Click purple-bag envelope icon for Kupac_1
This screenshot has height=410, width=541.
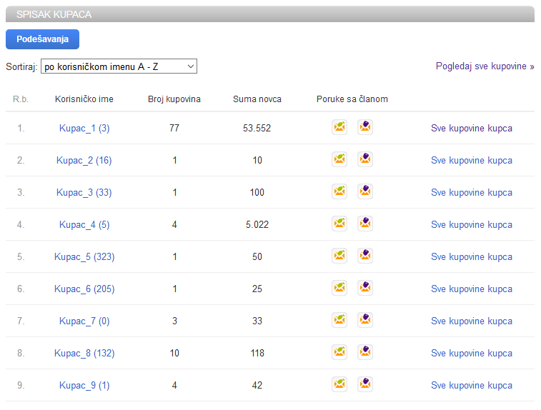click(365, 127)
